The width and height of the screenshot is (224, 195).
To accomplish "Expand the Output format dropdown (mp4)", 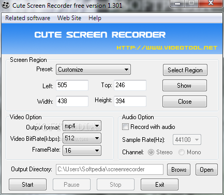I will [82, 126].
